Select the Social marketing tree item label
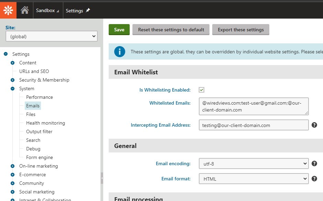323x201 pixels. [x=37, y=192]
